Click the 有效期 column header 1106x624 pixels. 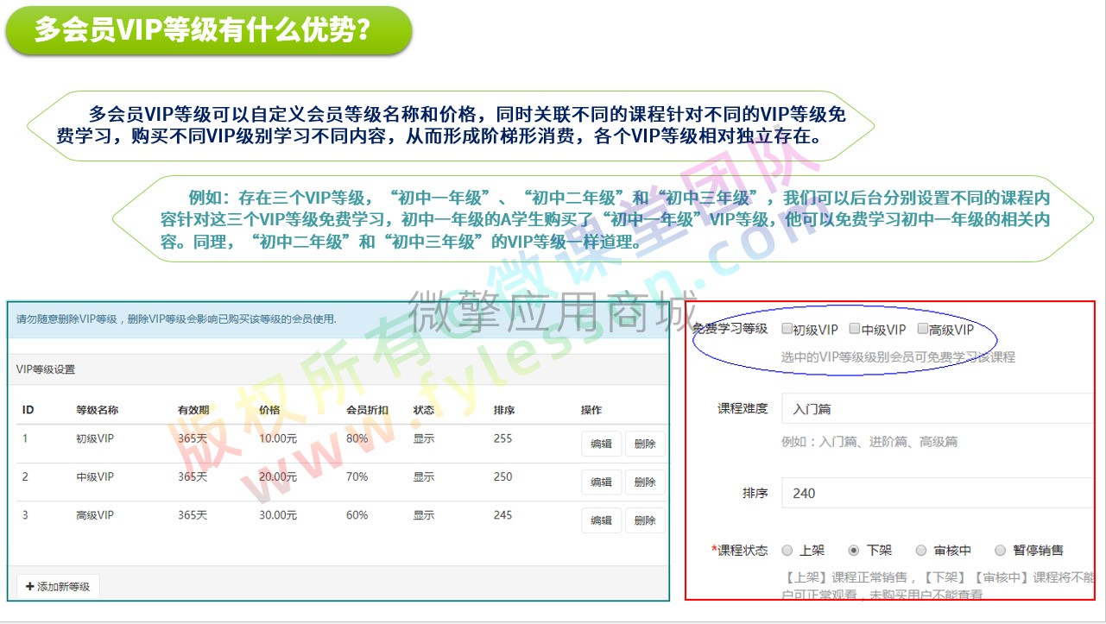(x=193, y=410)
